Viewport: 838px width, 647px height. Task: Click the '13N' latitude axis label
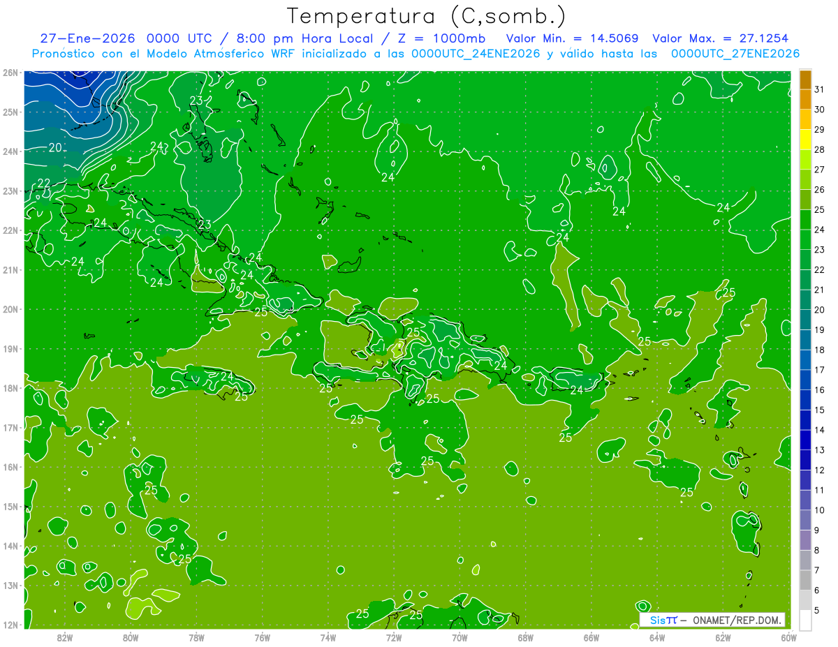point(10,585)
